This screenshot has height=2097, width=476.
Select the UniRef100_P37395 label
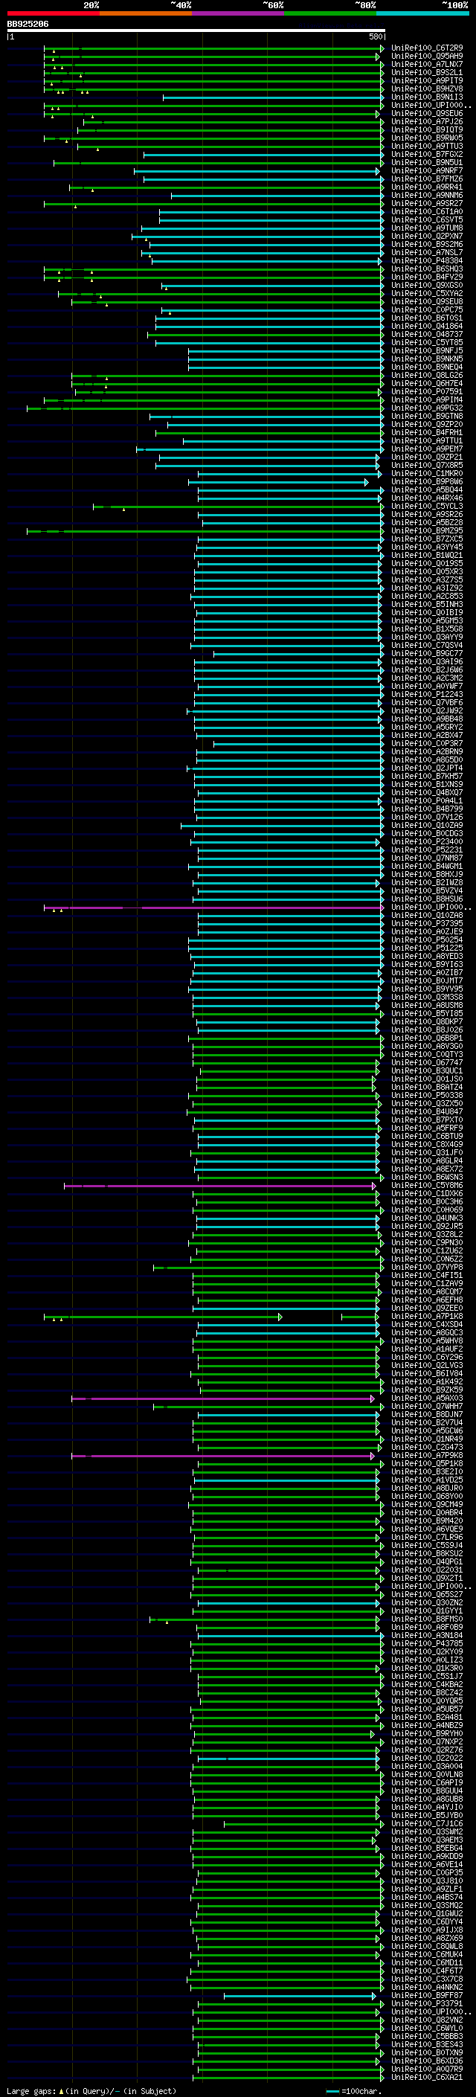(x=427, y=924)
